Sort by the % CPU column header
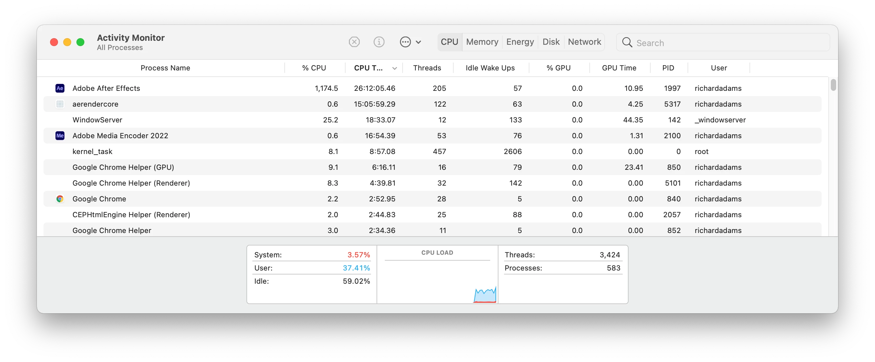 pos(314,68)
